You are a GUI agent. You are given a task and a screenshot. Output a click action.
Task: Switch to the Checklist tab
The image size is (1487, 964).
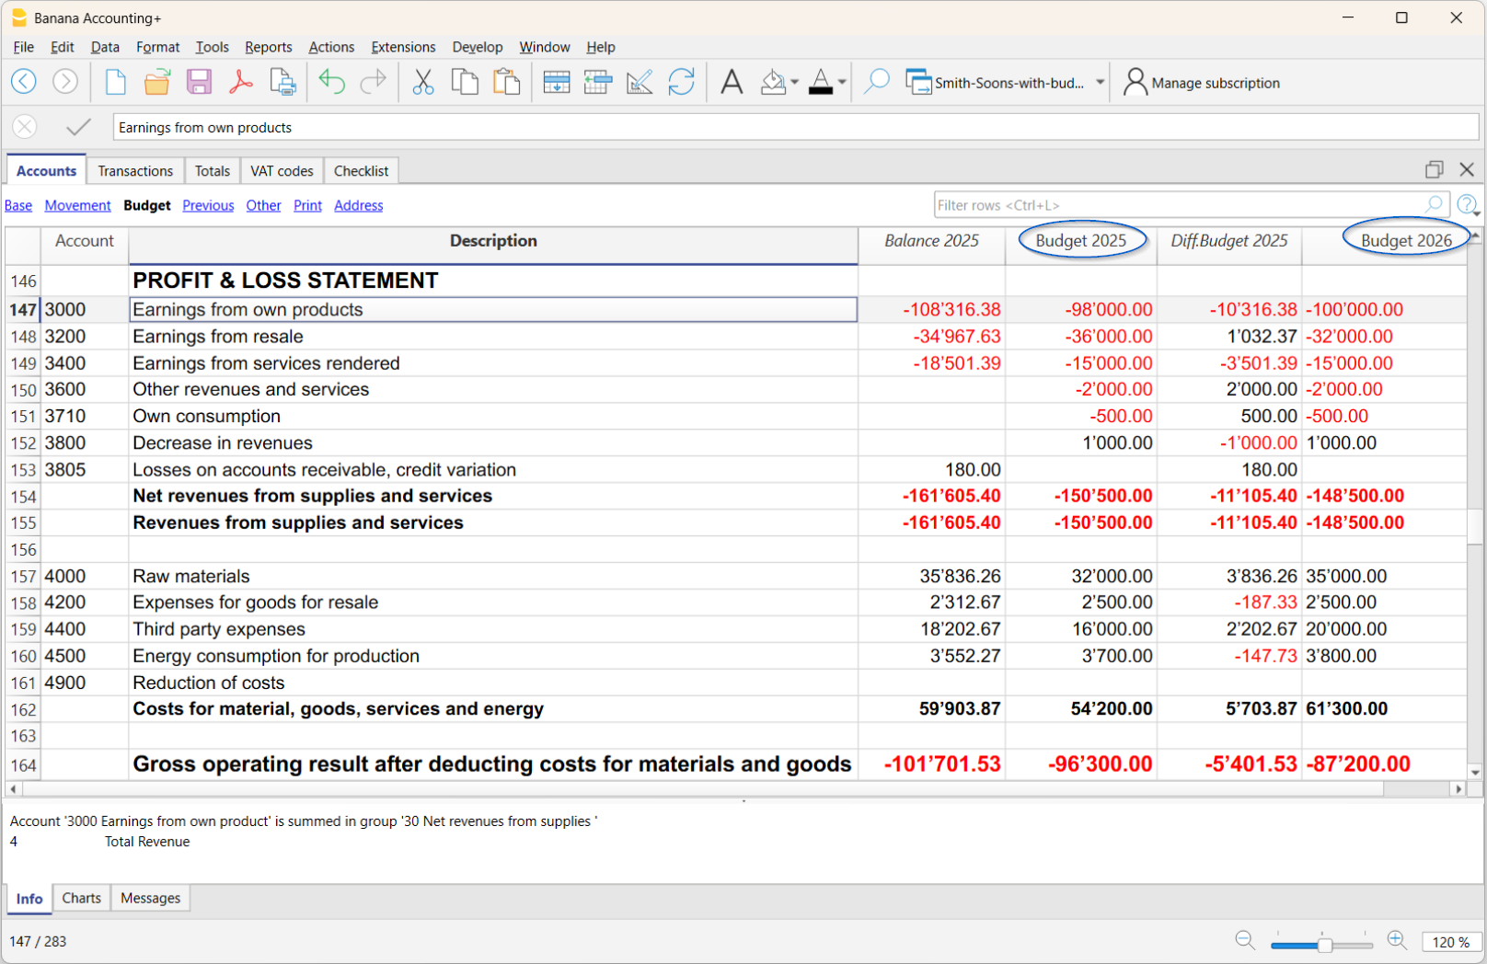(361, 171)
